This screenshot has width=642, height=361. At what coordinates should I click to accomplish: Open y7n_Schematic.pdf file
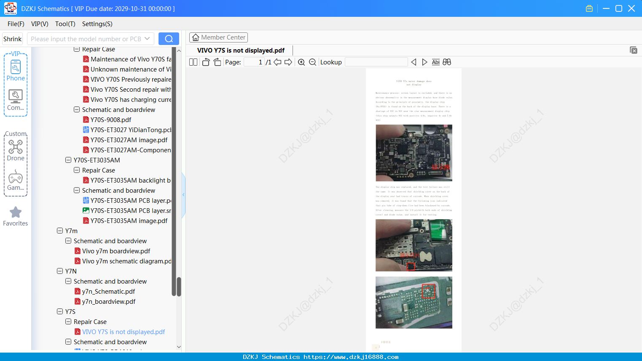click(x=108, y=291)
